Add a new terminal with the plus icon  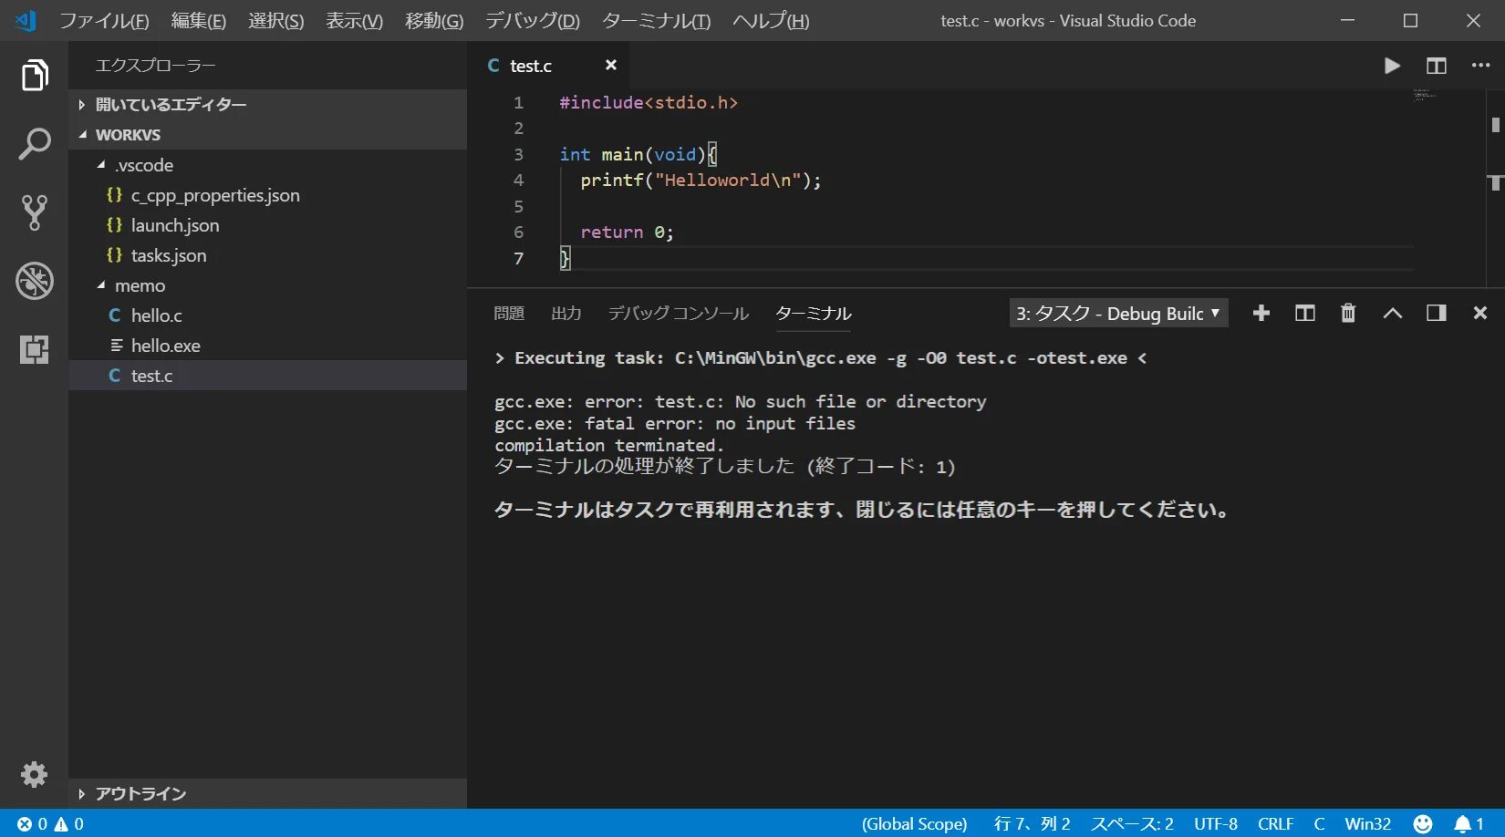click(1261, 314)
